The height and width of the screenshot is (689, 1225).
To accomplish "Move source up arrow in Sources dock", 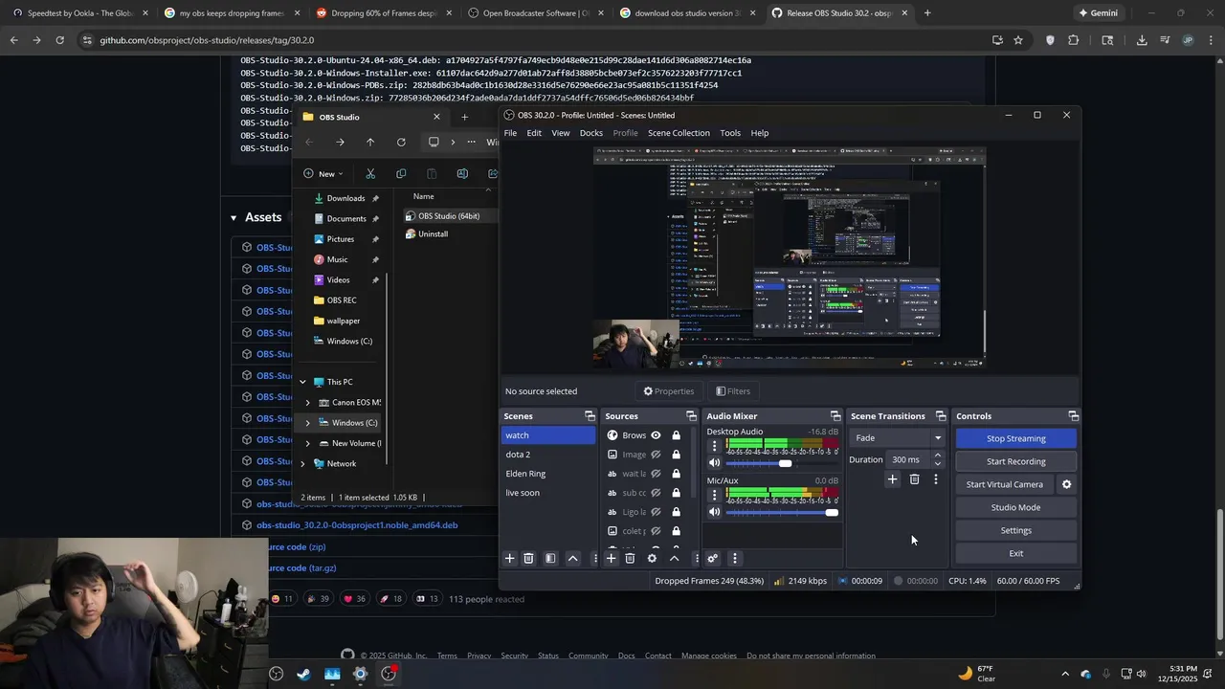I will click(674, 558).
